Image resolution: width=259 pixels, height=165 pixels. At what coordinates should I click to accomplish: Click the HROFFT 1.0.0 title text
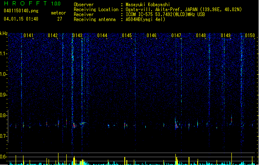tap(32, 3)
